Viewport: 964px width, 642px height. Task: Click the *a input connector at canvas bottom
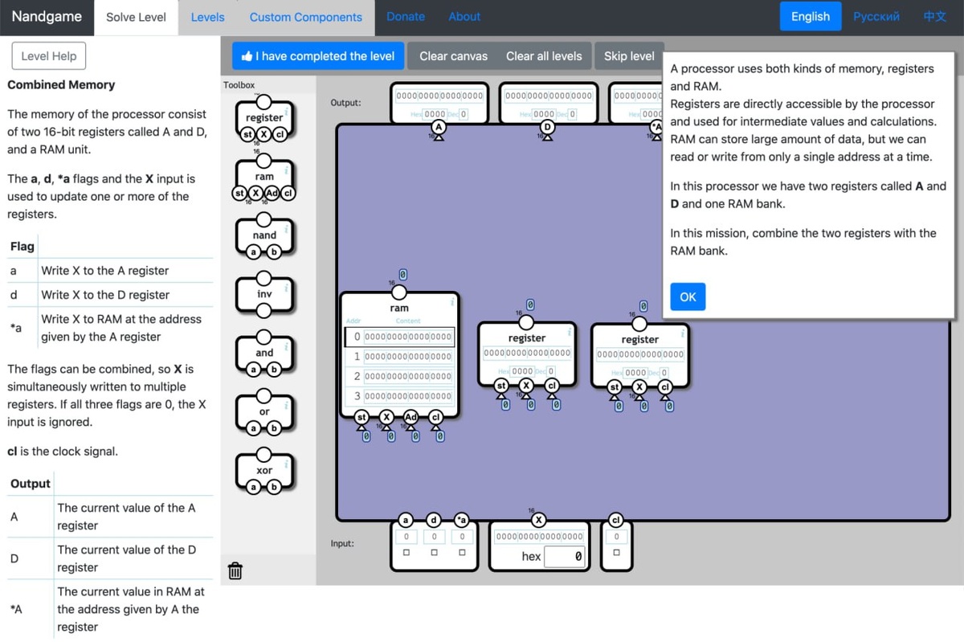coord(462,519)
